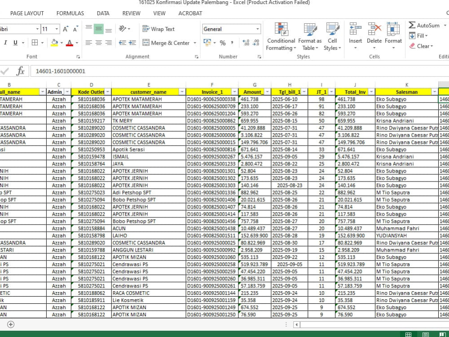The height and width of the screenshot is (337, 449).
Task: Add a new sheet
Action: click(x=11, y=324)
